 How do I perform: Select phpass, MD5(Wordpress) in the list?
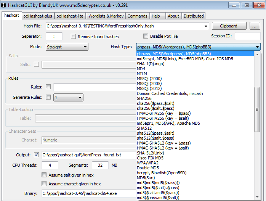195,54
